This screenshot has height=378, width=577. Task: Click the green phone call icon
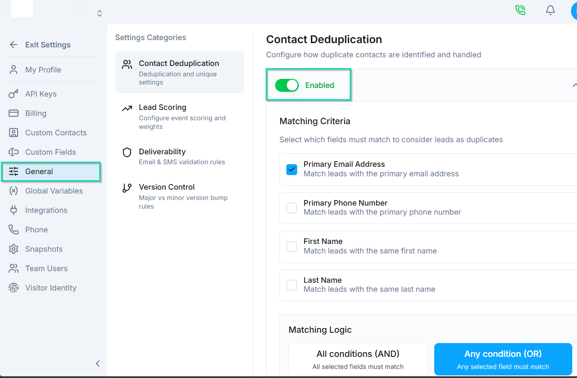click(x=521, y=10)
